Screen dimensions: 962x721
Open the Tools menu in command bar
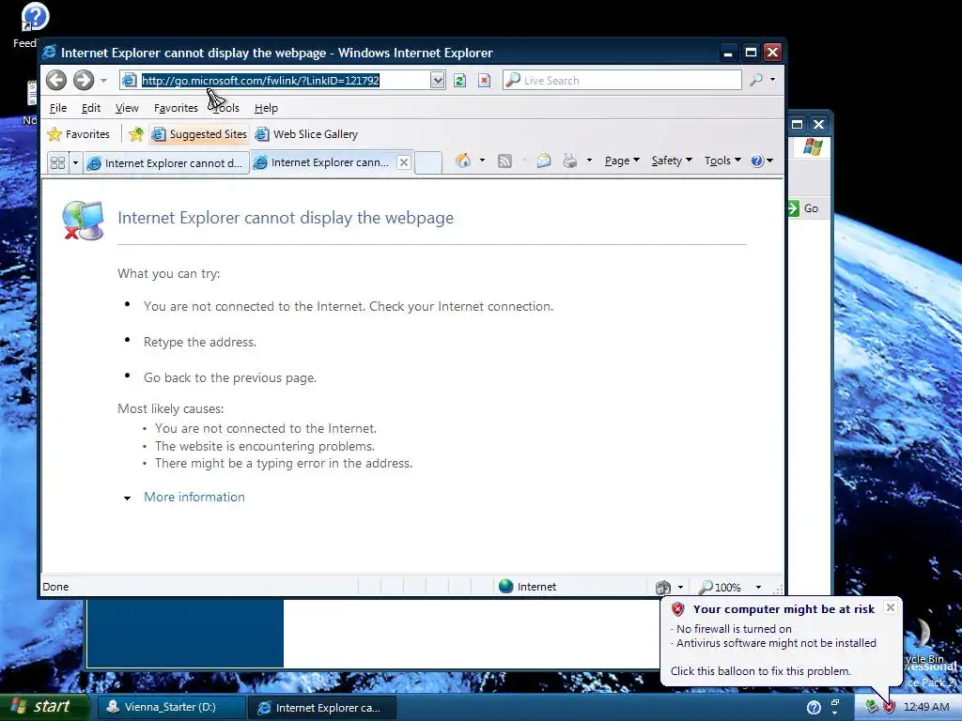[x=722, y=161]
